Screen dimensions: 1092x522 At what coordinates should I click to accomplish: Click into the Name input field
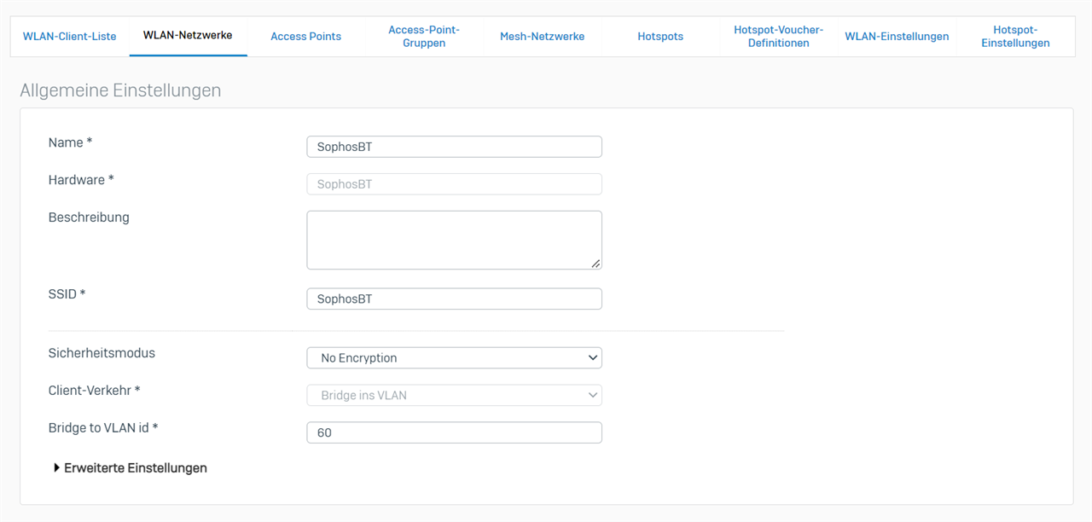454,147
